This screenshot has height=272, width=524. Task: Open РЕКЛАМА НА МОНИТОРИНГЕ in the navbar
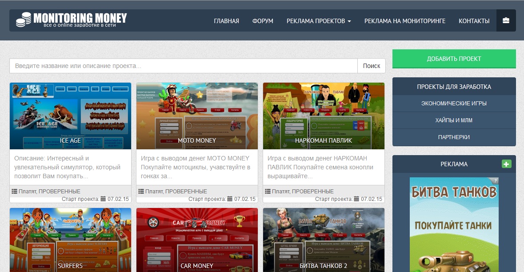pyautogui.click(x=404, y=21)
